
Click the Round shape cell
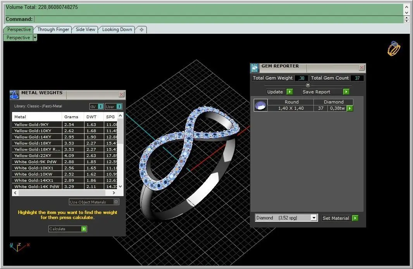tap(291, 102)
